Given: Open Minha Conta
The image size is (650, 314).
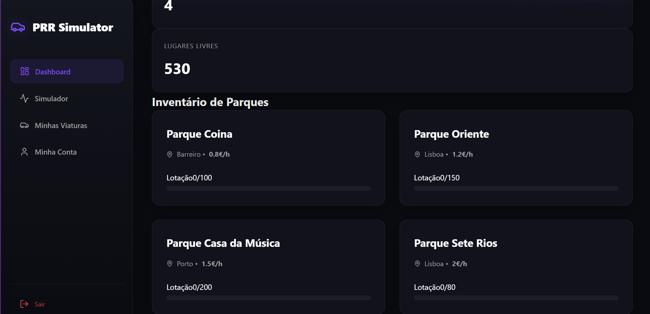Looking at the screenshot, I should 55,152.
